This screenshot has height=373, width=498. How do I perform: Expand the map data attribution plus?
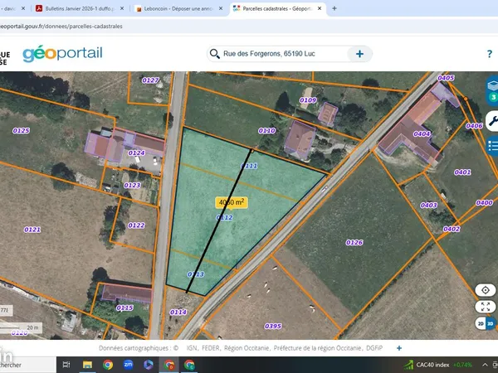click(399, 348)
